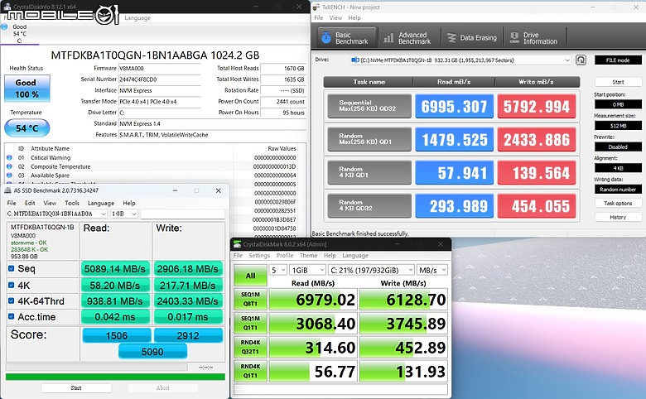Click Random Max(256 KB) QD1 task button

(x=369, y=139)
